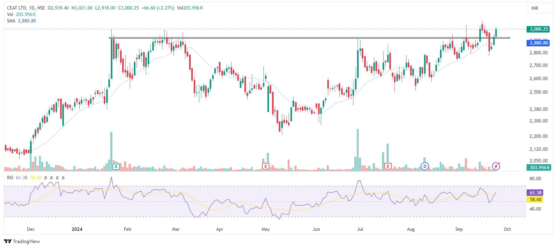Image resolution: width=557 pixels, height=248 pixels.
Task: Click the purple 61.38 RSI axis label
Action: coord(535,193)
